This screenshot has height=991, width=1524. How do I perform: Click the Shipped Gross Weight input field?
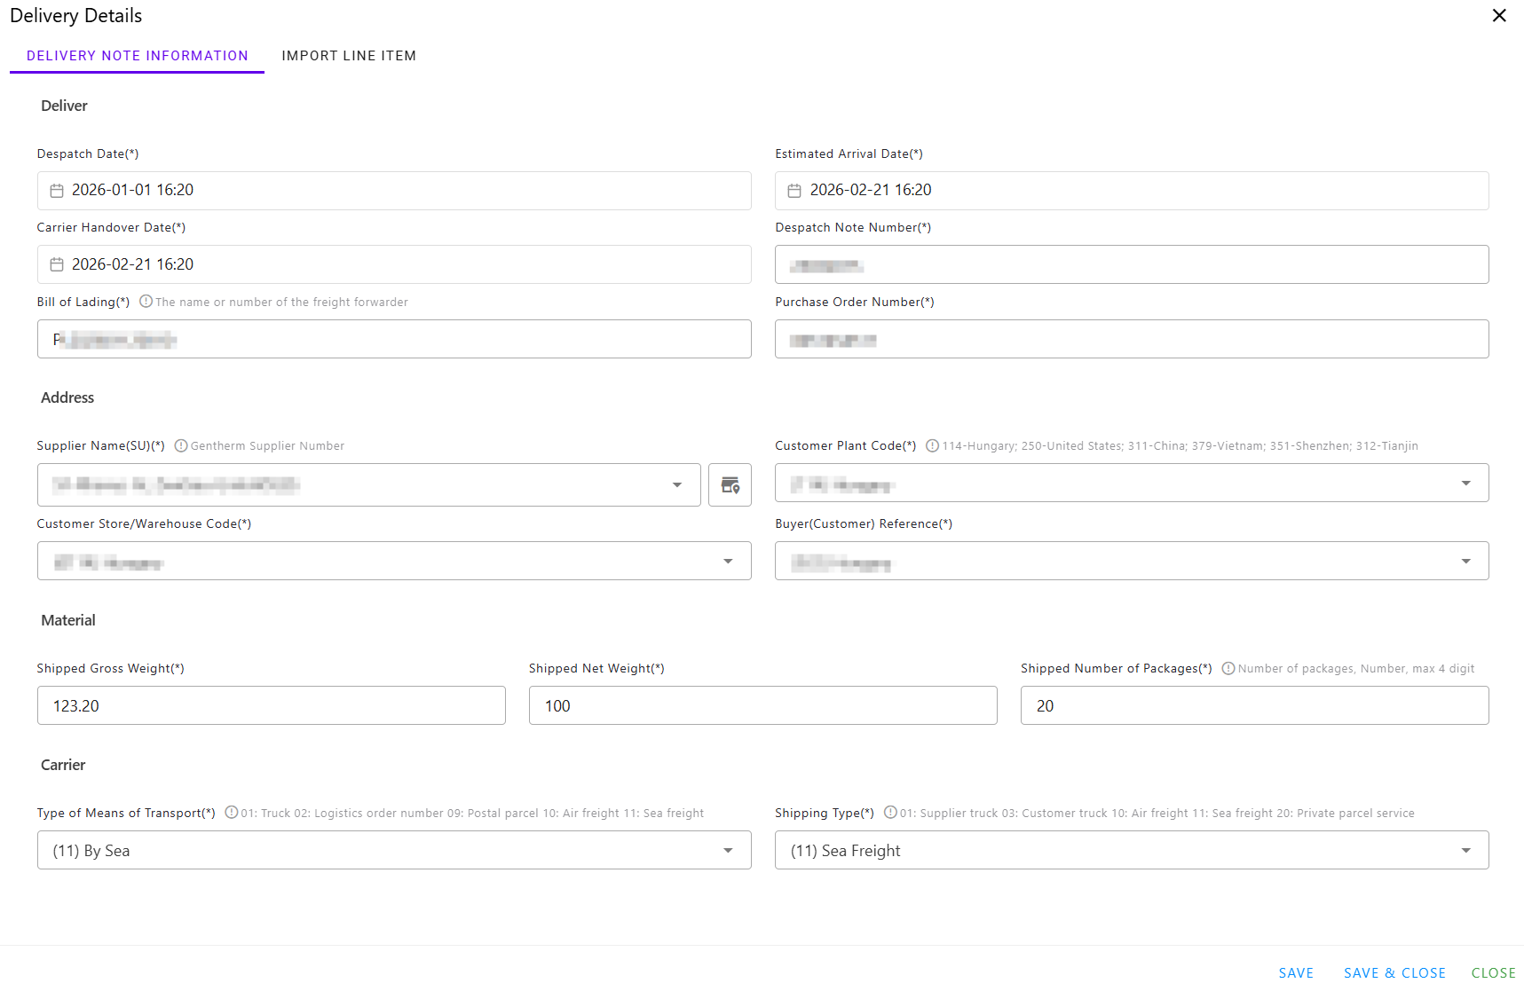[271, 706]
